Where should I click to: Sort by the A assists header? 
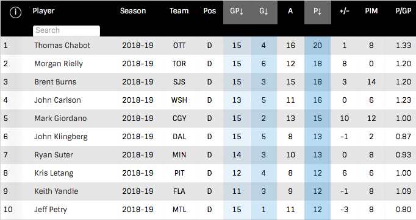pos(290,11)
